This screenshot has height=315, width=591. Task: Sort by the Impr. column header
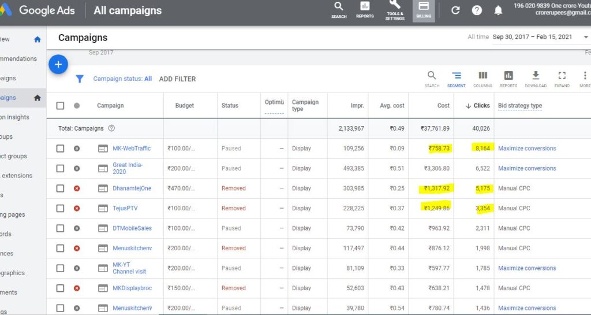(357, 106)
